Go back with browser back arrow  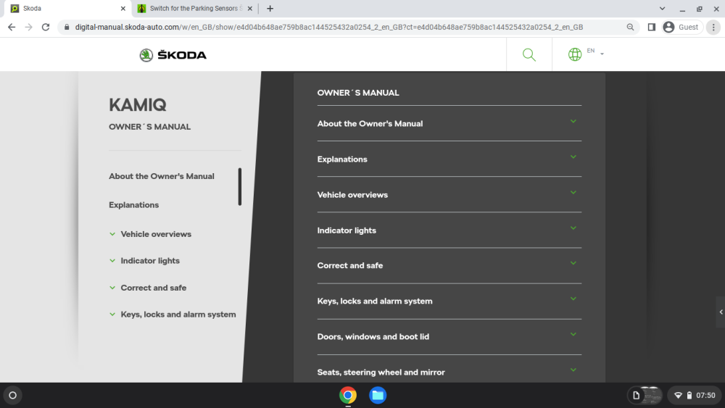(12, 28)
